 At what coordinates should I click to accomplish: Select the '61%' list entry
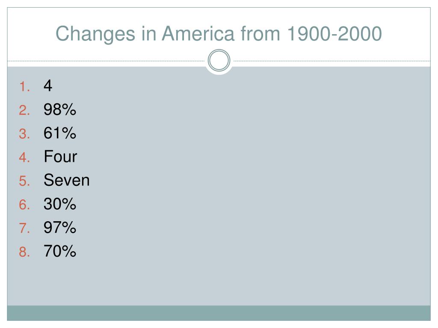(x=60, y=133)
